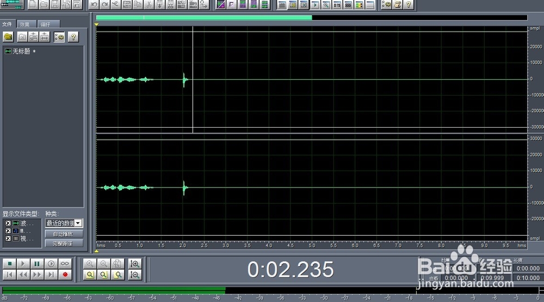Screen dimensions: 544x302
Task: Zoom out vertically with arrow magnifier minus
Action: coord(135,275)
